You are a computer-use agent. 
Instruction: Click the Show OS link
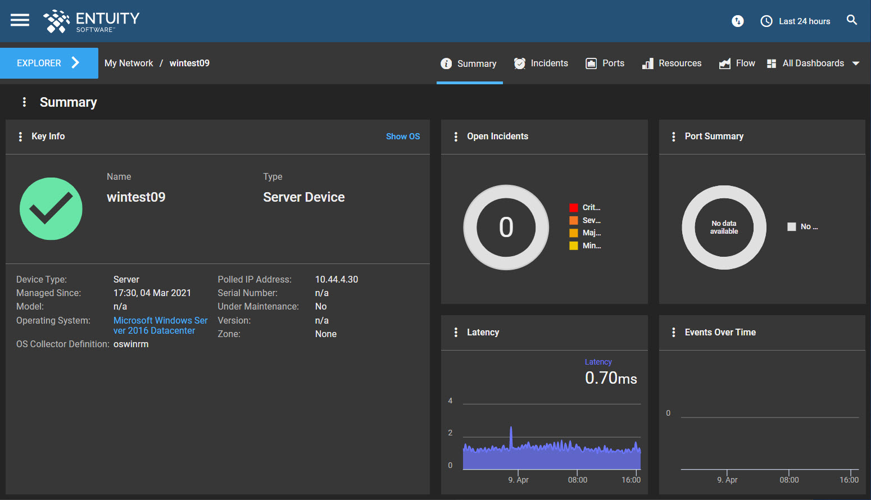point(403,137)
